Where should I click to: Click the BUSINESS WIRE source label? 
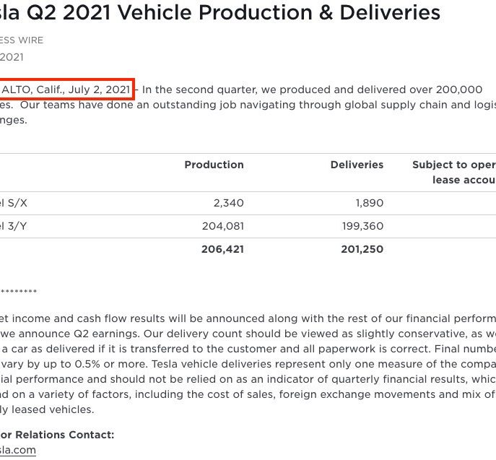22,40
